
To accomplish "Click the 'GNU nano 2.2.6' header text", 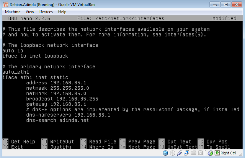I will click(x=29, y=18).
